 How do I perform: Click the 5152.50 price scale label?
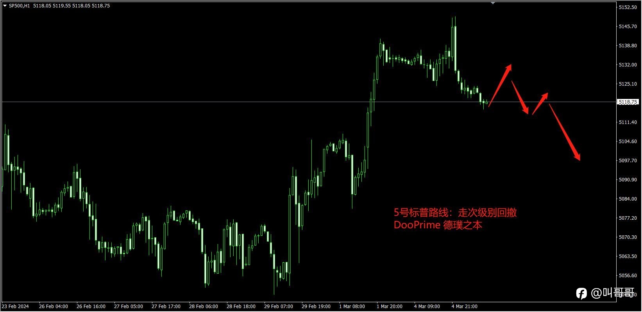click(628, 7)
